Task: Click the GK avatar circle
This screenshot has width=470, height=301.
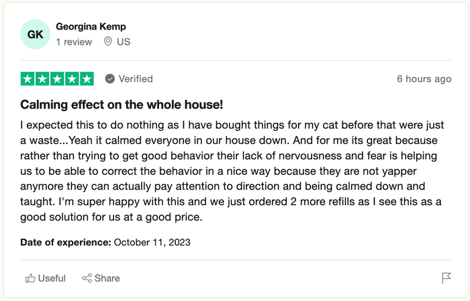Action: click(x=36, y=34)
